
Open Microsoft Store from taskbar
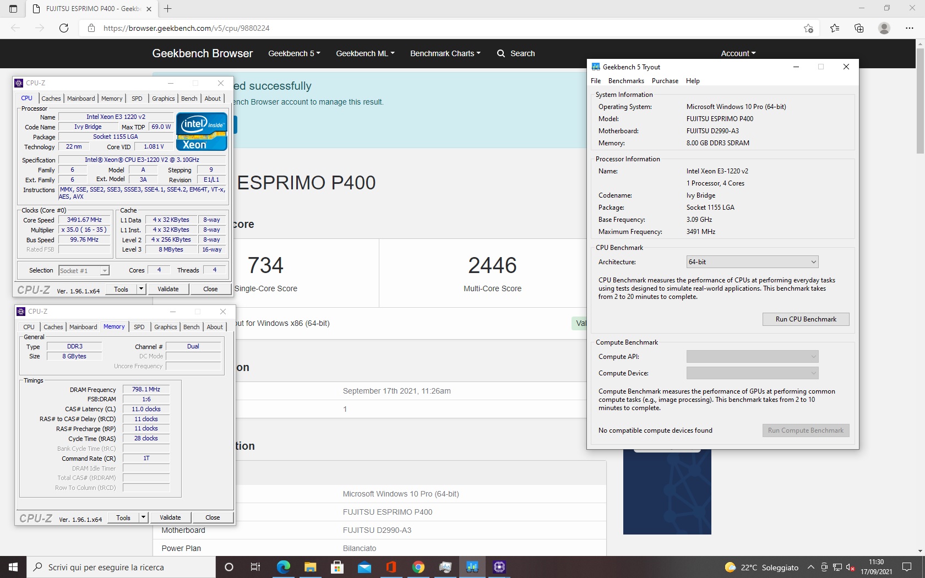tap(337, 567)
